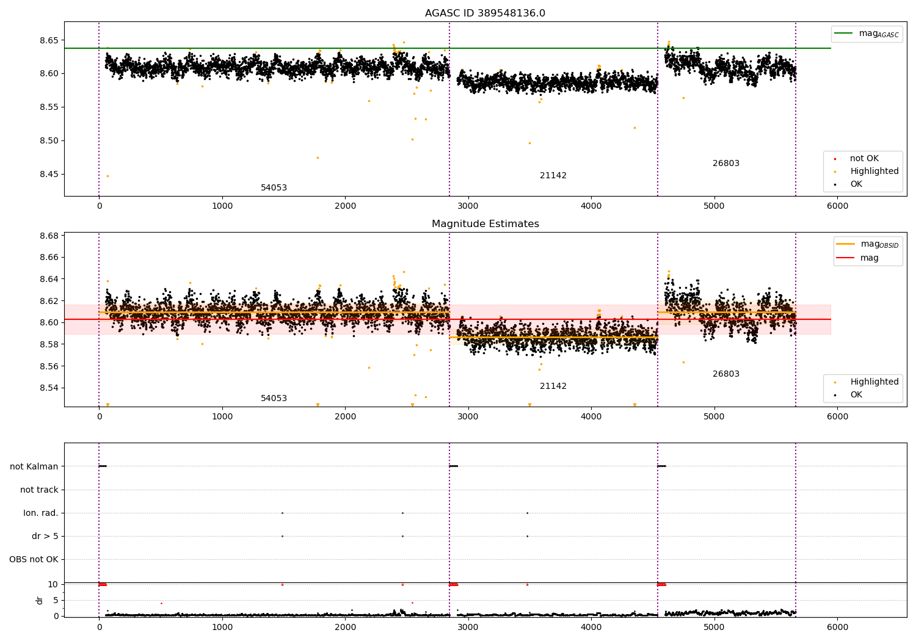This screenshot has width=916, height=641.
Task: Click x-tick '5000' under the middle plot
Action: coord(714,417)
